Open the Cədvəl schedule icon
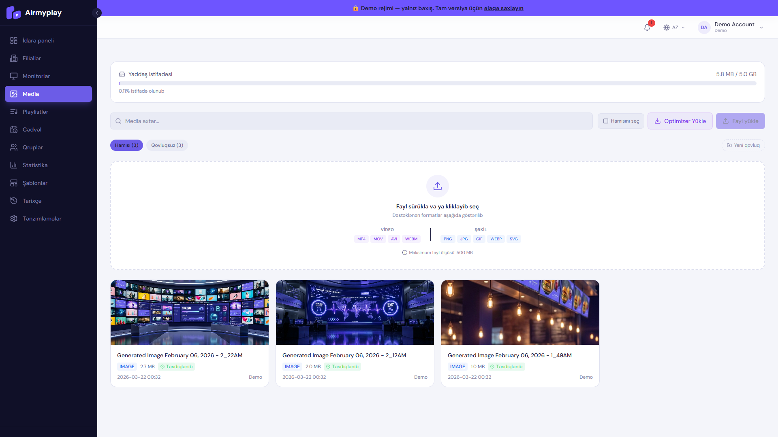 coord(14,129)
